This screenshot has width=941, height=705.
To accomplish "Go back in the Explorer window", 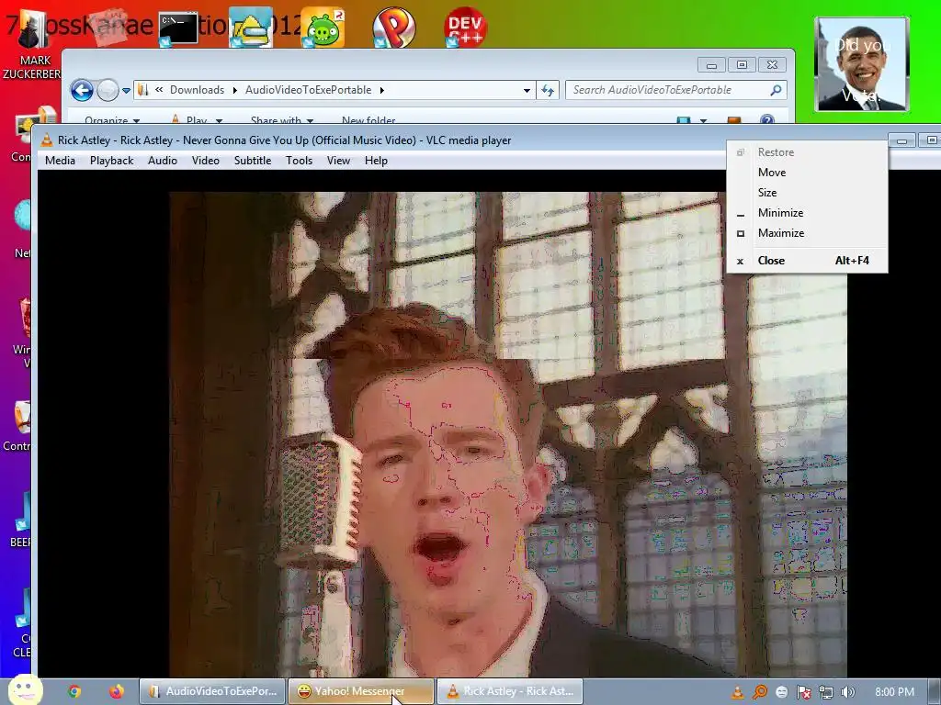I will click(82, 91).
